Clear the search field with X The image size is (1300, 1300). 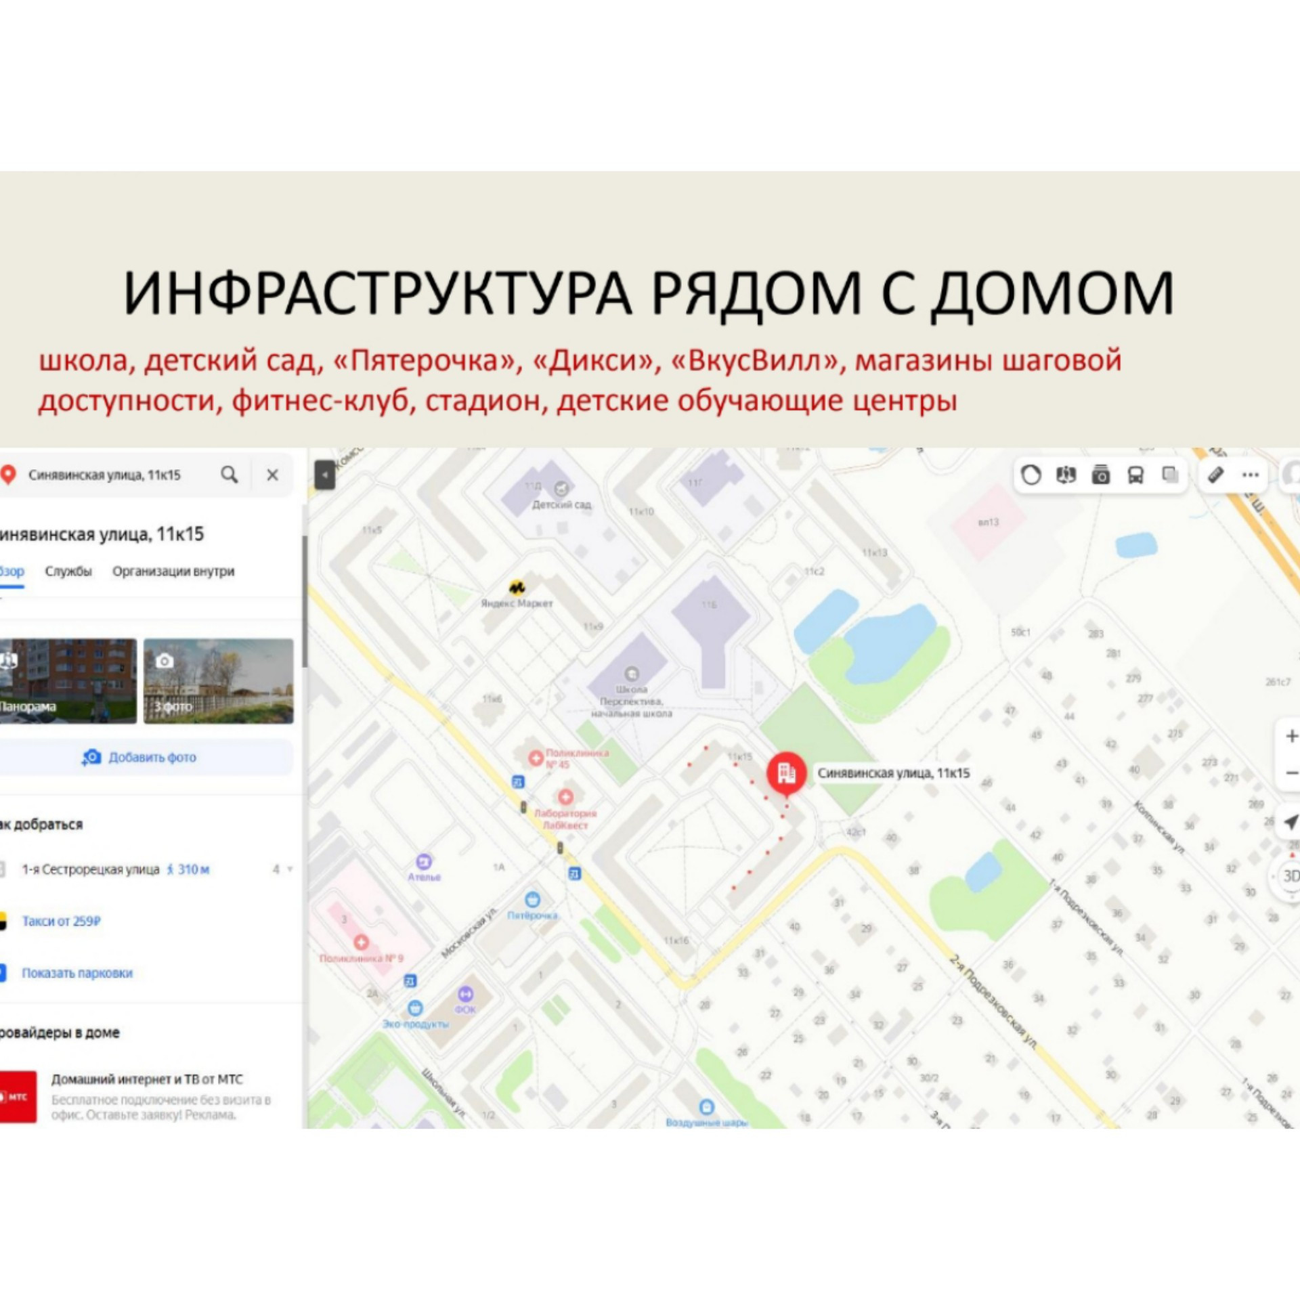point(273,475)
